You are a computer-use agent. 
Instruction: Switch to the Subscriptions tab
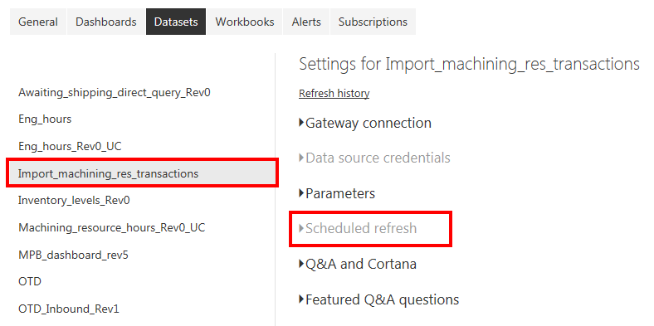point(373,22)
